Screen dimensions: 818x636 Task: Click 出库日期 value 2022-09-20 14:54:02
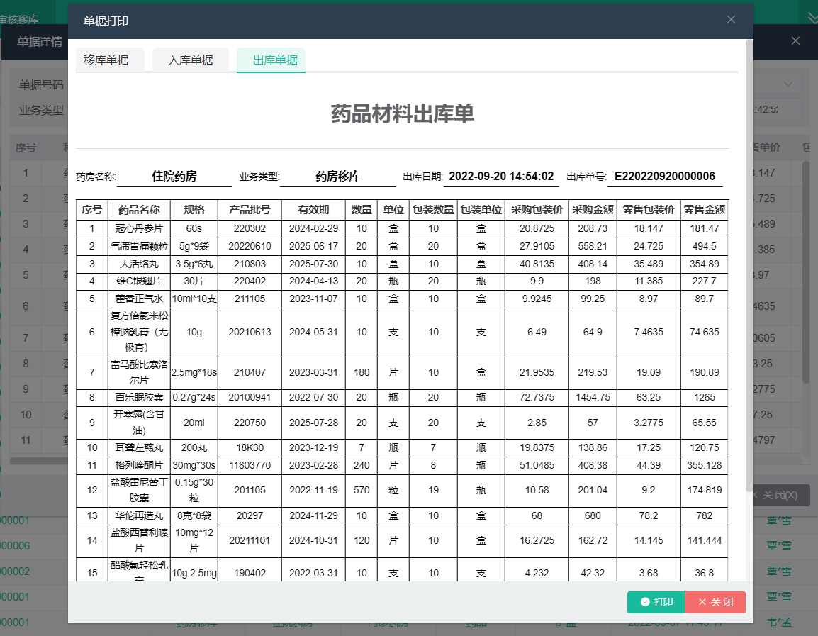click(x=501, y=177)
